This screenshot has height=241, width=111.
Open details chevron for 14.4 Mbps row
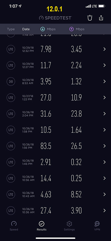click(104, 178)
